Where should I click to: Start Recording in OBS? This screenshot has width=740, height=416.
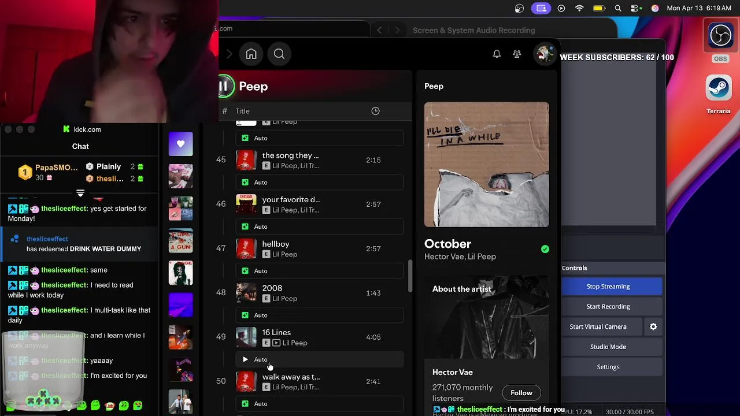(x=608, y=307)
